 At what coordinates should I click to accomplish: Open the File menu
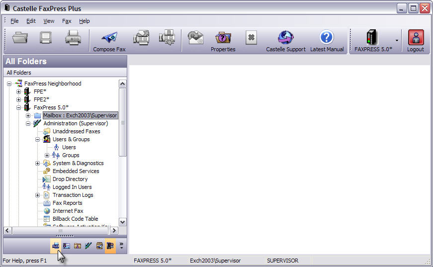click(x=14, y=21)
